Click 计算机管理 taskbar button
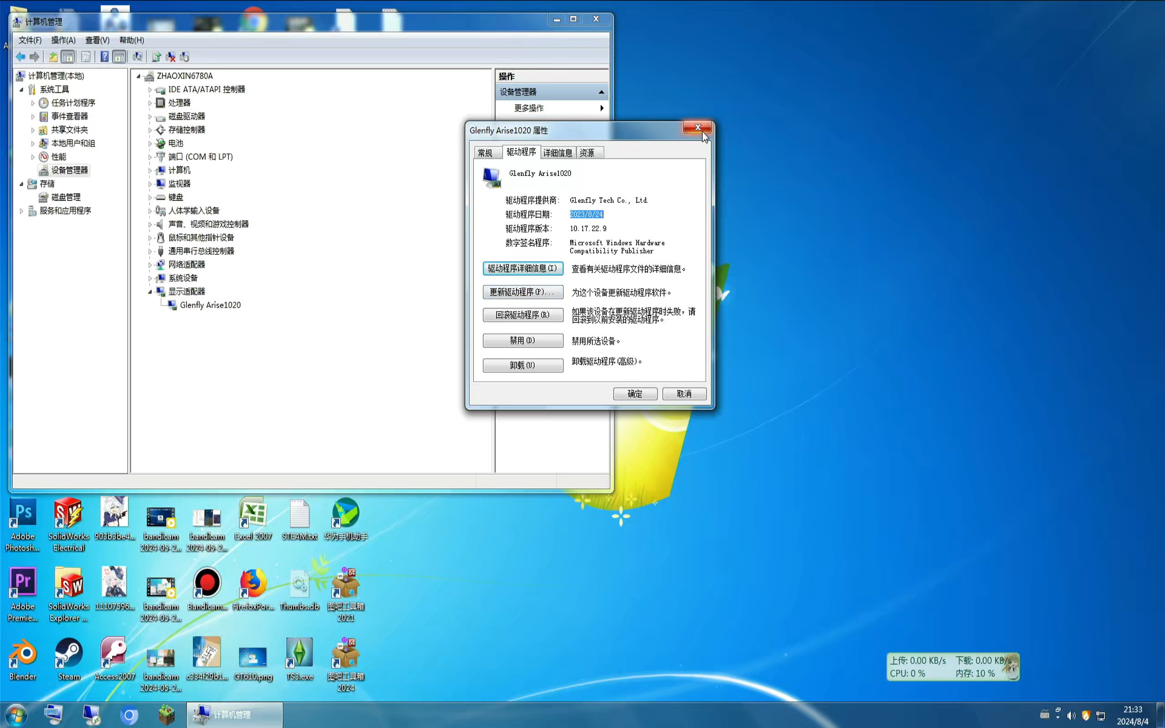 pos(234,714)
